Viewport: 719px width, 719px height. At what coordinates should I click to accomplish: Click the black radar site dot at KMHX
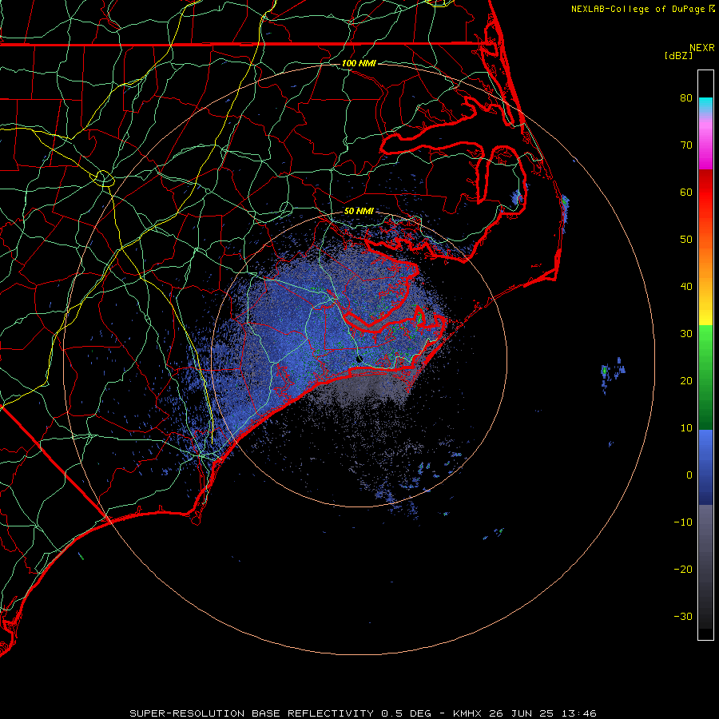point(359,359)
